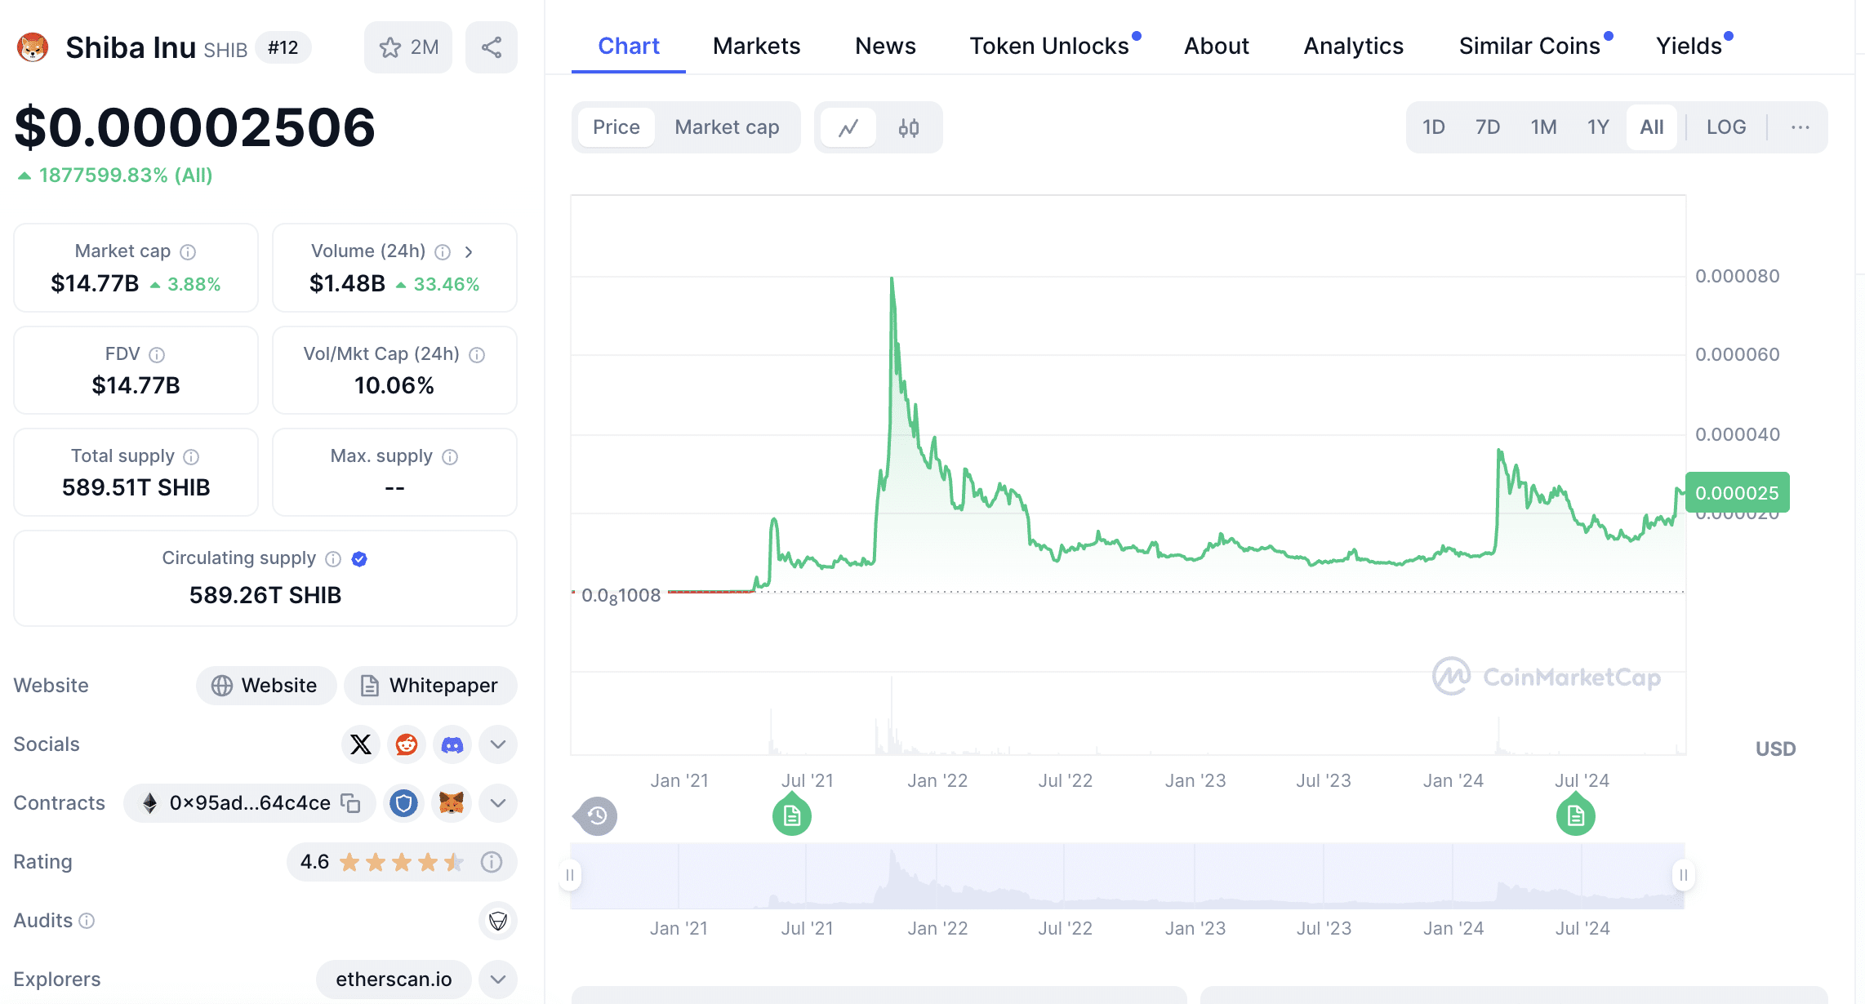Open X (Twitter) social link

[361, 744]
